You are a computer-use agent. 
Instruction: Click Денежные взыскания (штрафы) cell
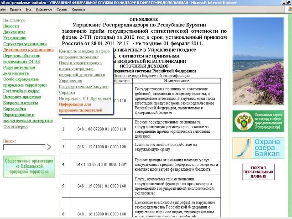point(177,208)
